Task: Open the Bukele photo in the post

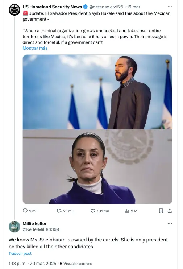Action: click(97, 92)
